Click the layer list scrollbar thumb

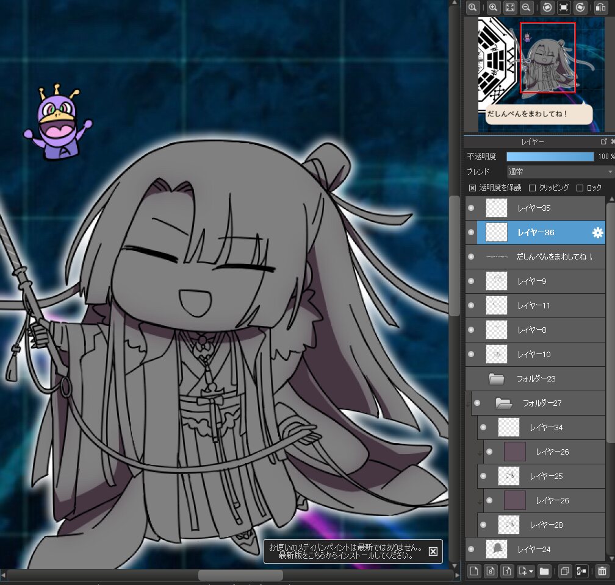pyautogui.click(x=610, y=323)
